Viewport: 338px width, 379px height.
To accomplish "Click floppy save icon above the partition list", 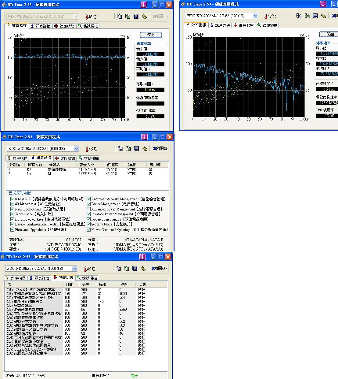I will pyautogui.click(x=136, y=149).
